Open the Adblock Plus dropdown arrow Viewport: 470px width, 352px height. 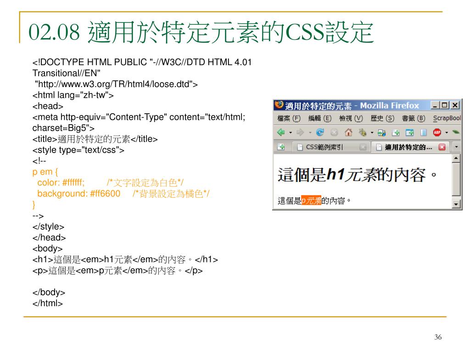(447, 132)
